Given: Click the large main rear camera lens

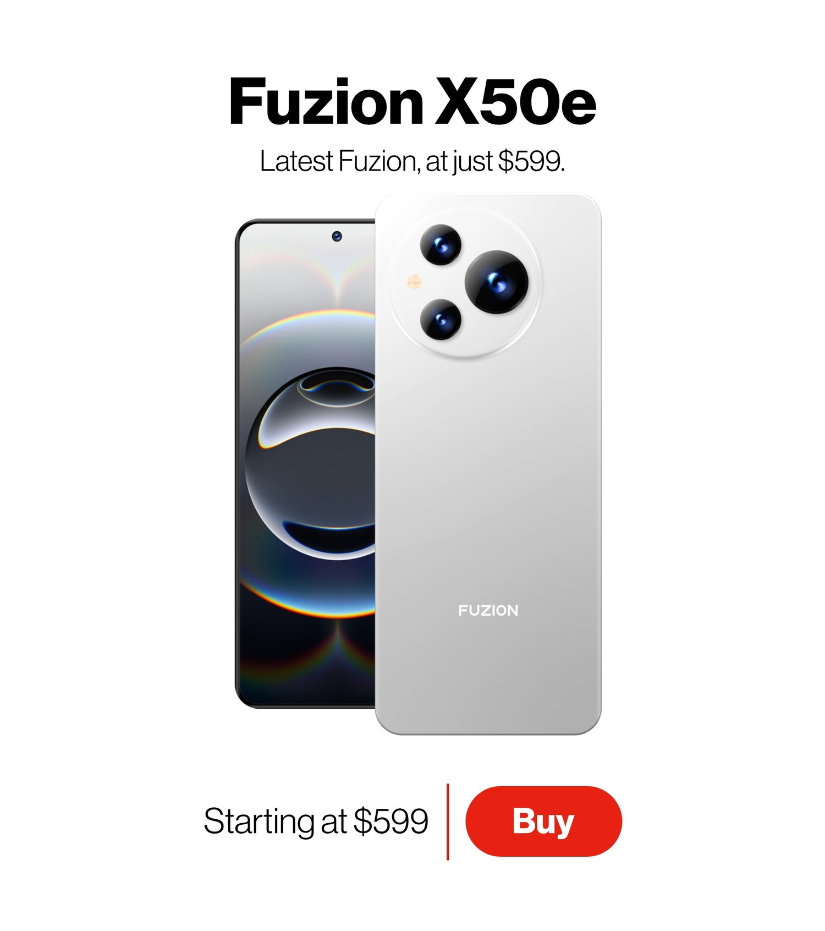Looking at the screenshot, I should click(497, 282).
